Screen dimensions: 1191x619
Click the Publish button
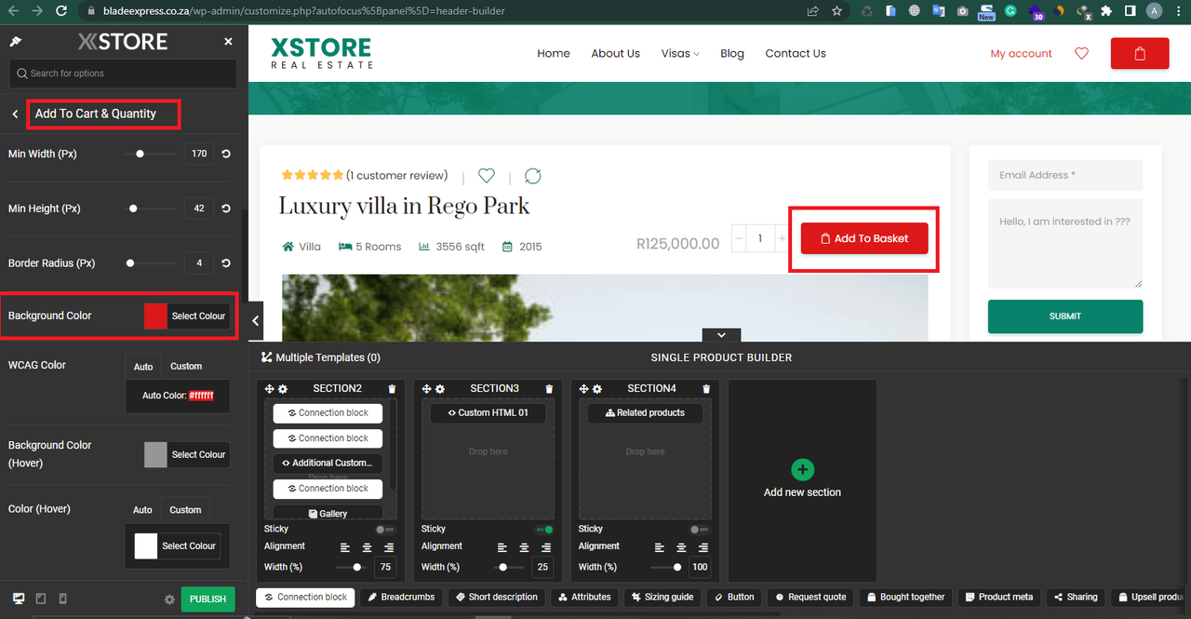click(x=207, y=599)
